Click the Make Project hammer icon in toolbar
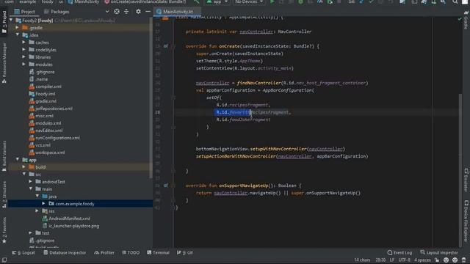 197,1
